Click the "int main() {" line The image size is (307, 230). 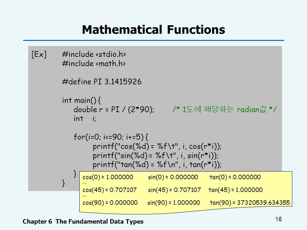click(x=82, y=100)
